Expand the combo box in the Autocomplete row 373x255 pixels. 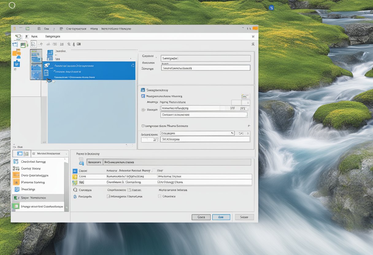point(233,133)
